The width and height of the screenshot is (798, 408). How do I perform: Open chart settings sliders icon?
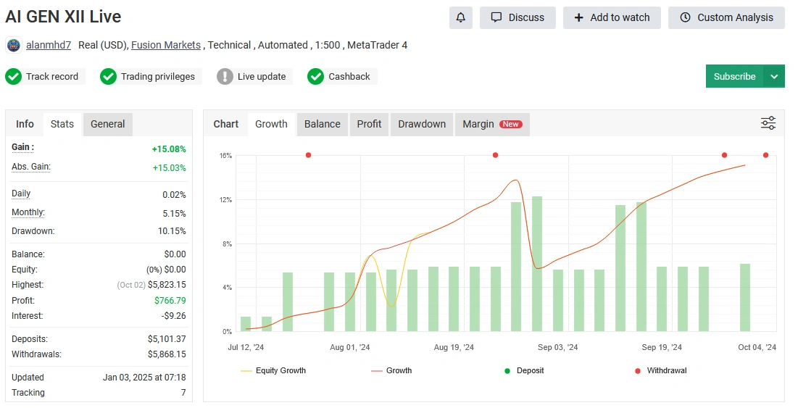[768, 123]
